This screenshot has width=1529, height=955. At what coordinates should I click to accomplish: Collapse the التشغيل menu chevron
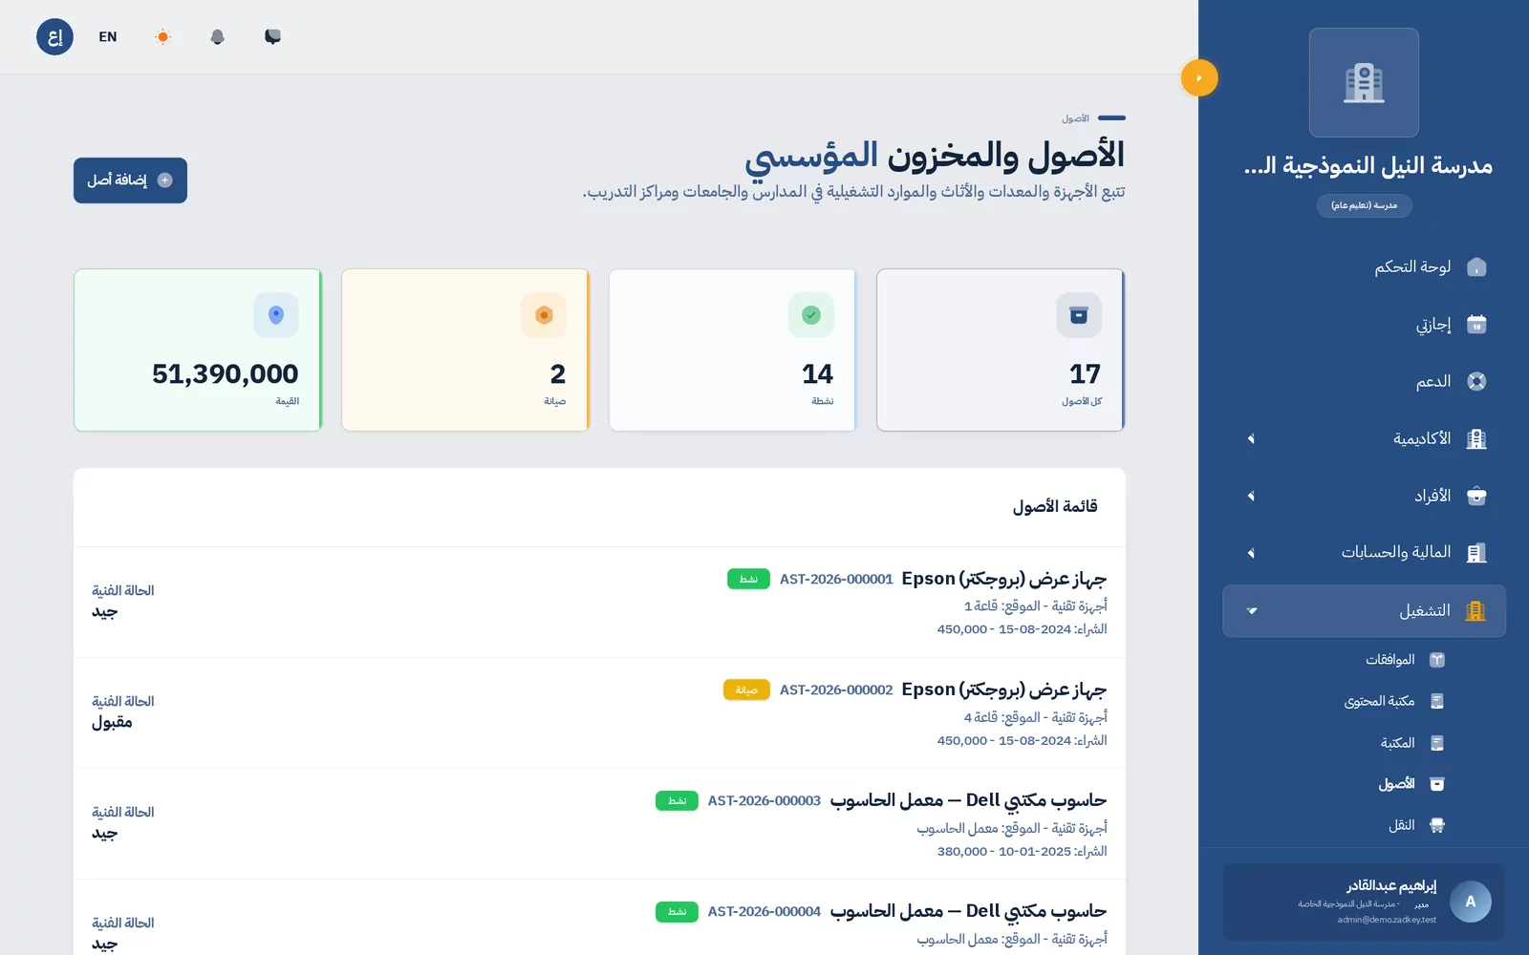click(1251, 611)
